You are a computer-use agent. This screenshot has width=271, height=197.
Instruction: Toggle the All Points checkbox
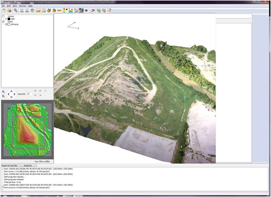coord(6,24)
